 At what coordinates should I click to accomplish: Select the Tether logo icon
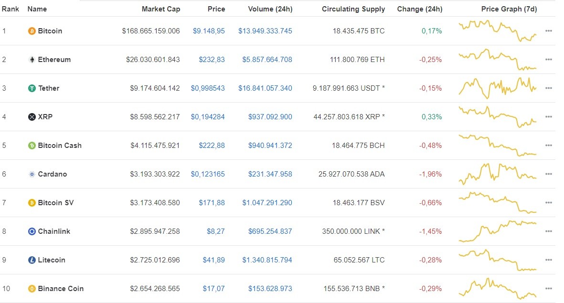32,88
